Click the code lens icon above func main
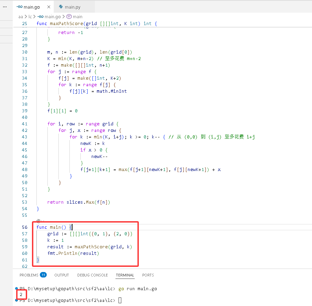 click(38, 221)
